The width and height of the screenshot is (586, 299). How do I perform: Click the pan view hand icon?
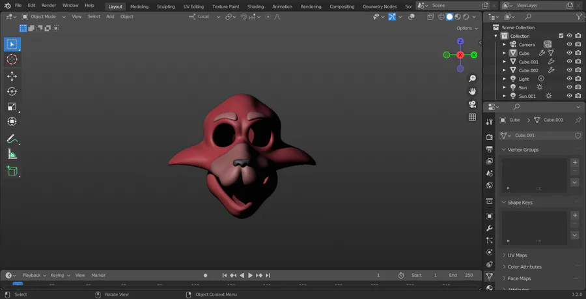pos(472,91)
